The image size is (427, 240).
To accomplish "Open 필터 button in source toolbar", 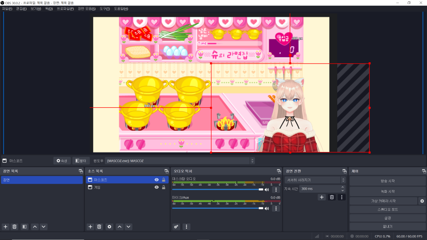I will point(81,161).
